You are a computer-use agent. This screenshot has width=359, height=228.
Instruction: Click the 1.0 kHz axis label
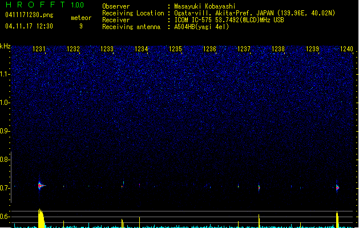click(5, 103)
